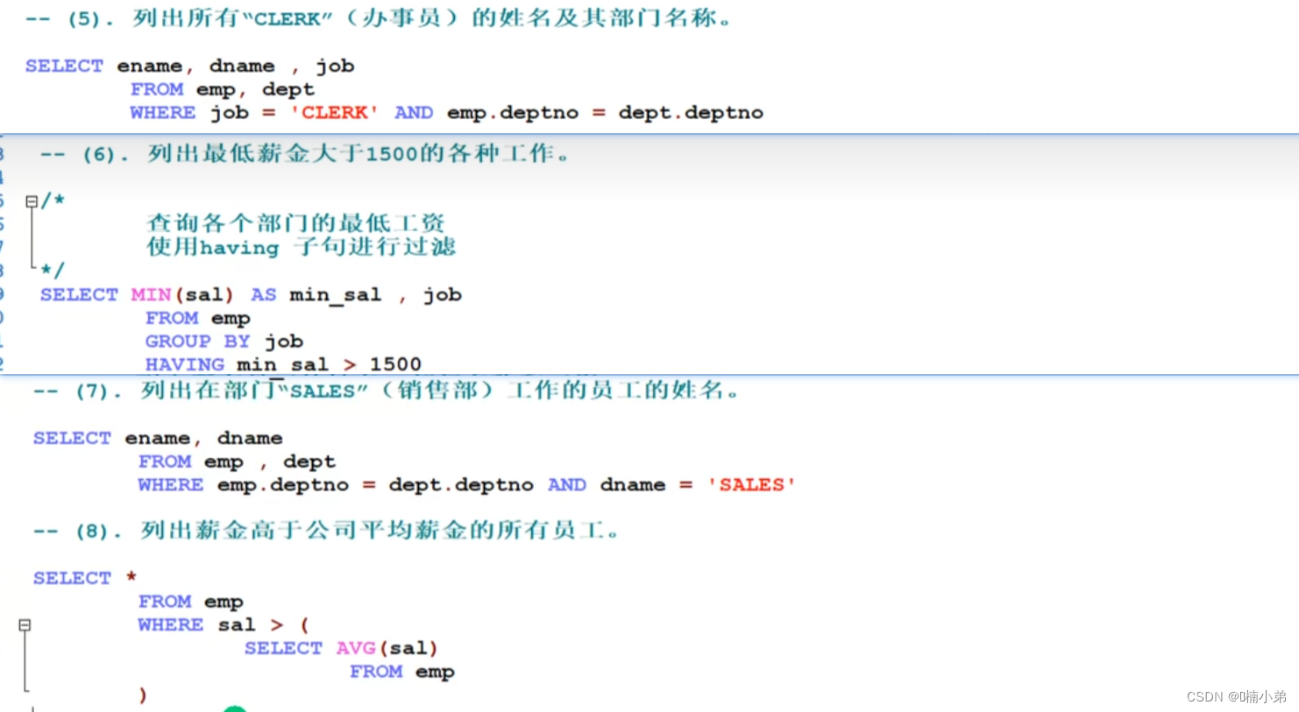This screenshot has width=1299, height=712.
Task: Click the WHERE keyword in query 8
Action: click(171, 625)
